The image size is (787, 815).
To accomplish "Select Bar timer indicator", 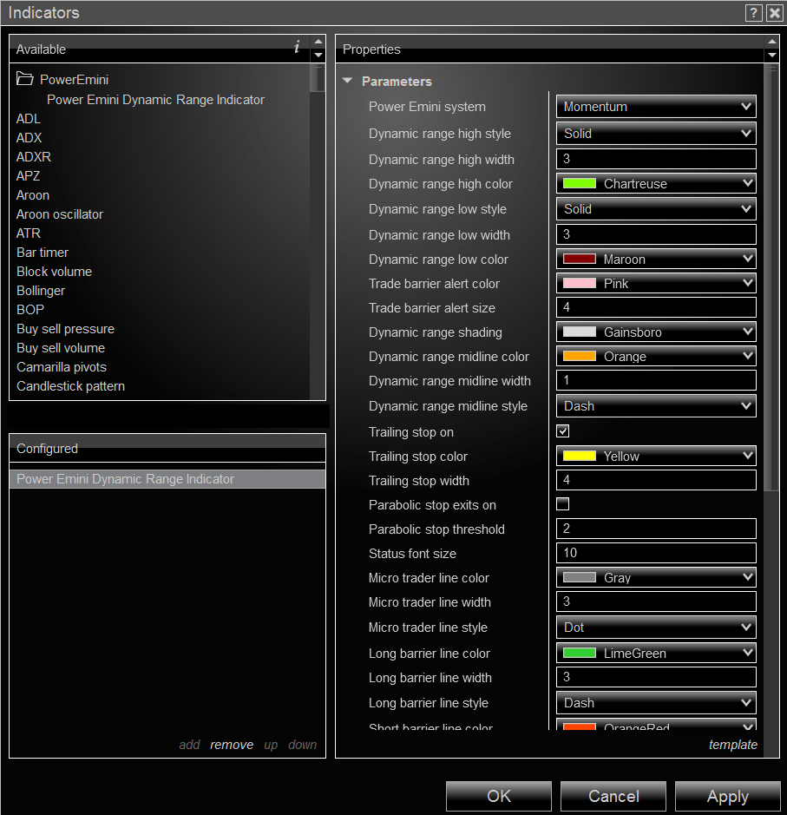I will [x=43, y=252].
